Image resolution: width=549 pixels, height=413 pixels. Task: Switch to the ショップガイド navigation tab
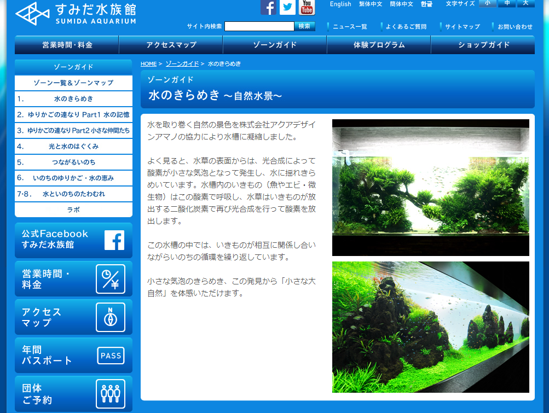tap(483, 45)
